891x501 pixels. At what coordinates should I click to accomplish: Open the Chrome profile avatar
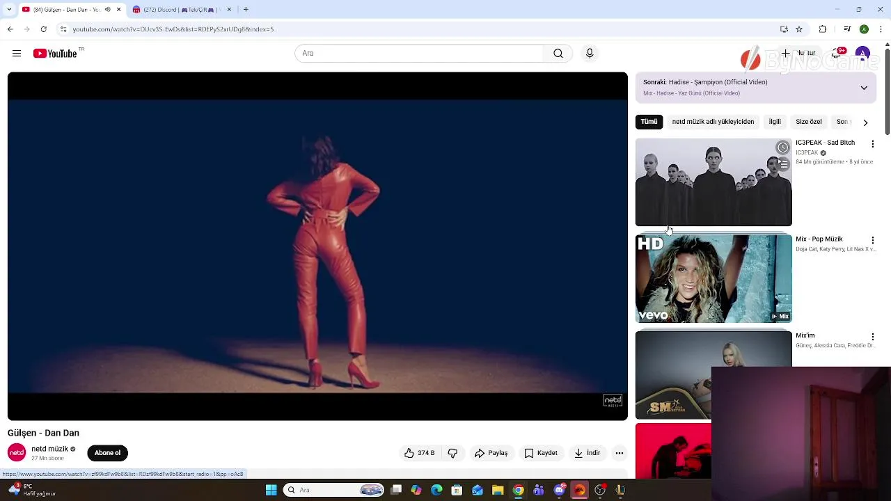tap(864, 29)
